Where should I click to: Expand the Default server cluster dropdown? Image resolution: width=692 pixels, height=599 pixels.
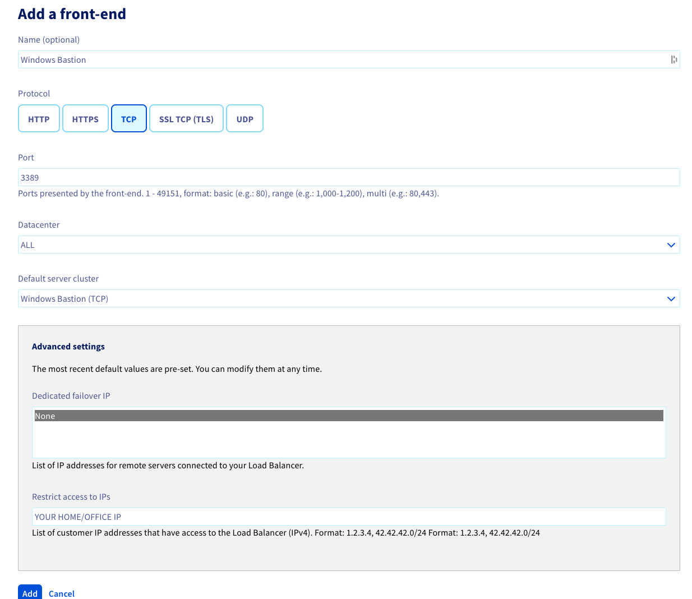tap(349, 298)
